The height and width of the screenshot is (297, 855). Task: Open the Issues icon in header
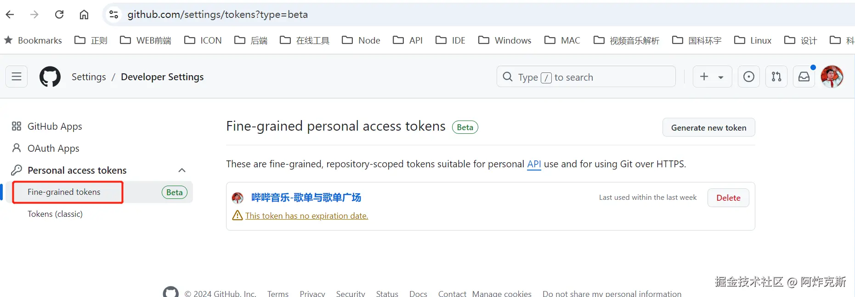coord(748,77)
